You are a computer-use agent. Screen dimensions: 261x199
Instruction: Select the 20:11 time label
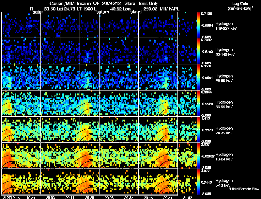tap(70, 197)
